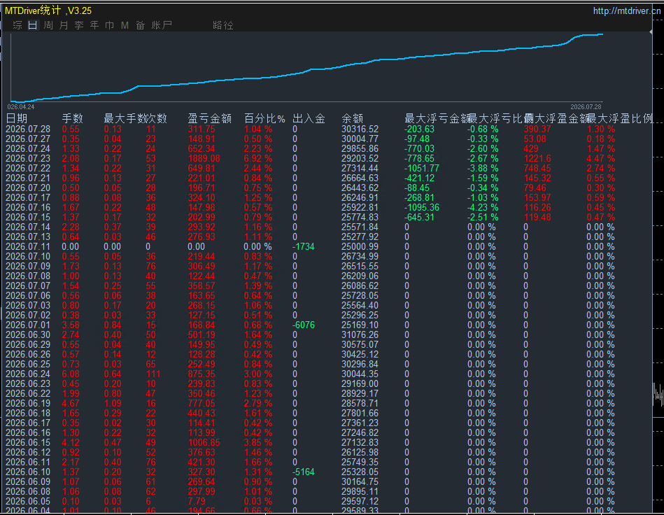This screenshot has height=515, width=664.
Task: Click the 6.92 % percentage cell
Action: (258, 158)
